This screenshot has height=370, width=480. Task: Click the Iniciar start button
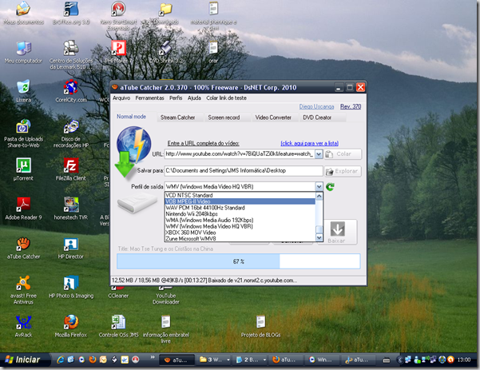25,360
